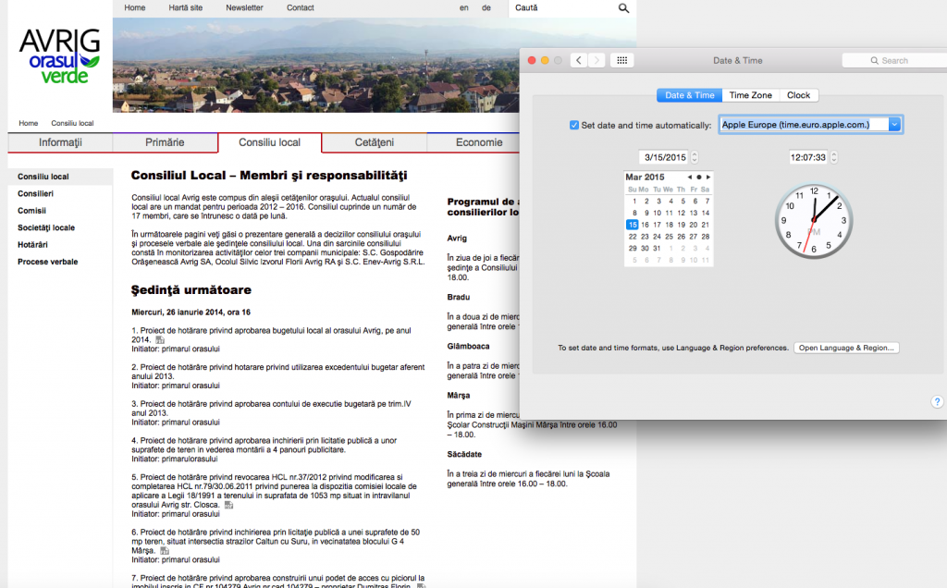
Task: Switch to the Clock tab
Action: [798, 95]
